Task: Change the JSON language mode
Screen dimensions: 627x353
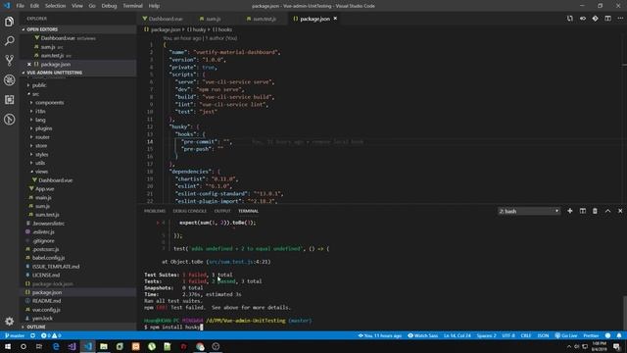Action: click(x=543, y=335)
